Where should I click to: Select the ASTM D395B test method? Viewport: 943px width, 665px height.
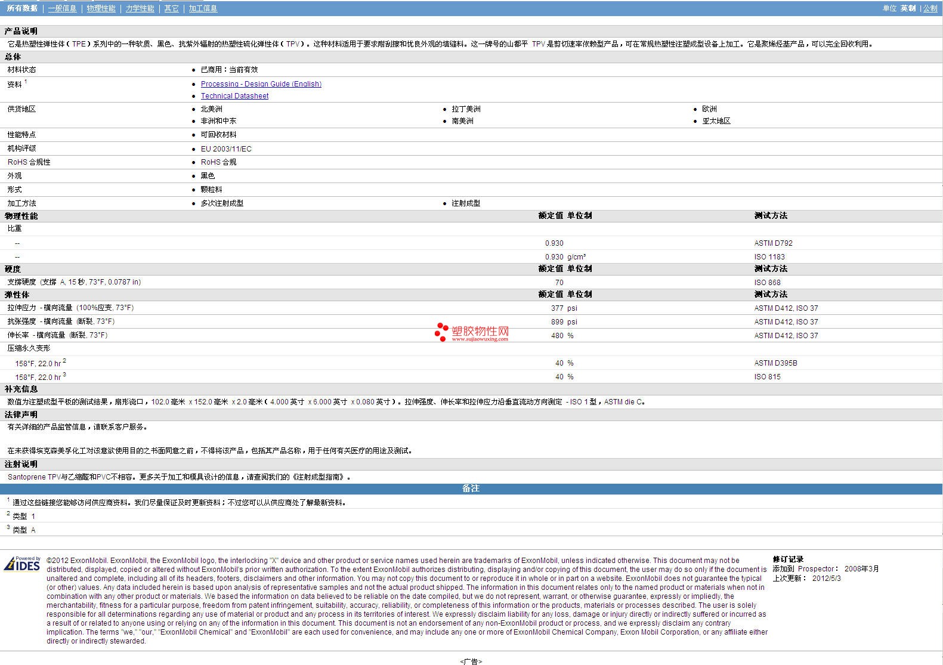pyautogui.click(x=775, y=363)
